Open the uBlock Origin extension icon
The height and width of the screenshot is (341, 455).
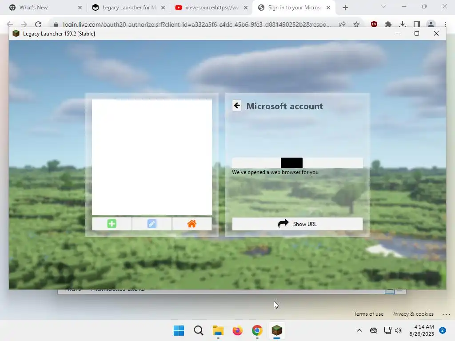click(x=374, y=24)
